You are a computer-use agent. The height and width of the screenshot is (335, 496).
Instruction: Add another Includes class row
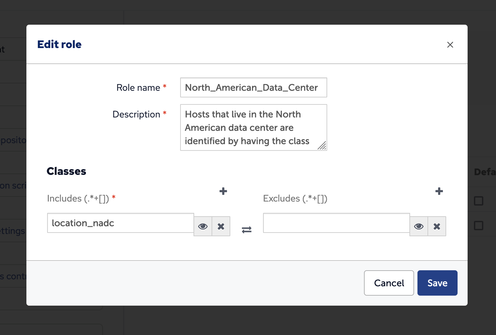223,191
